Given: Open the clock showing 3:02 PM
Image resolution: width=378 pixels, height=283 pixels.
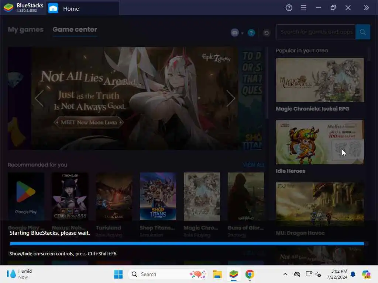Looking at the screenshot, I should (x=337, y=274).
